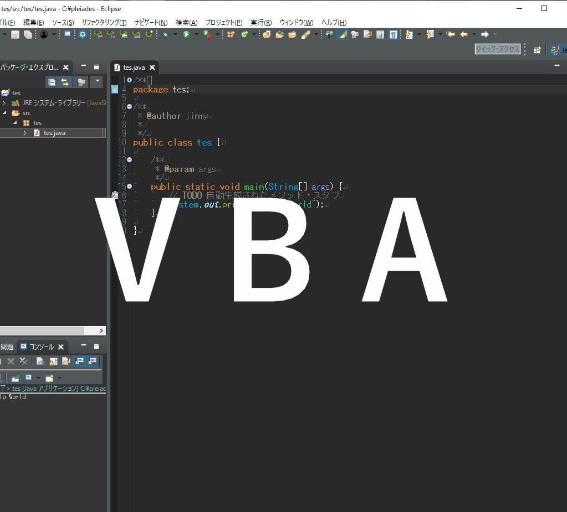Click the クイック・アクセス button
The height and width of the screenshot is (512, 567).
tap(497, 49)
